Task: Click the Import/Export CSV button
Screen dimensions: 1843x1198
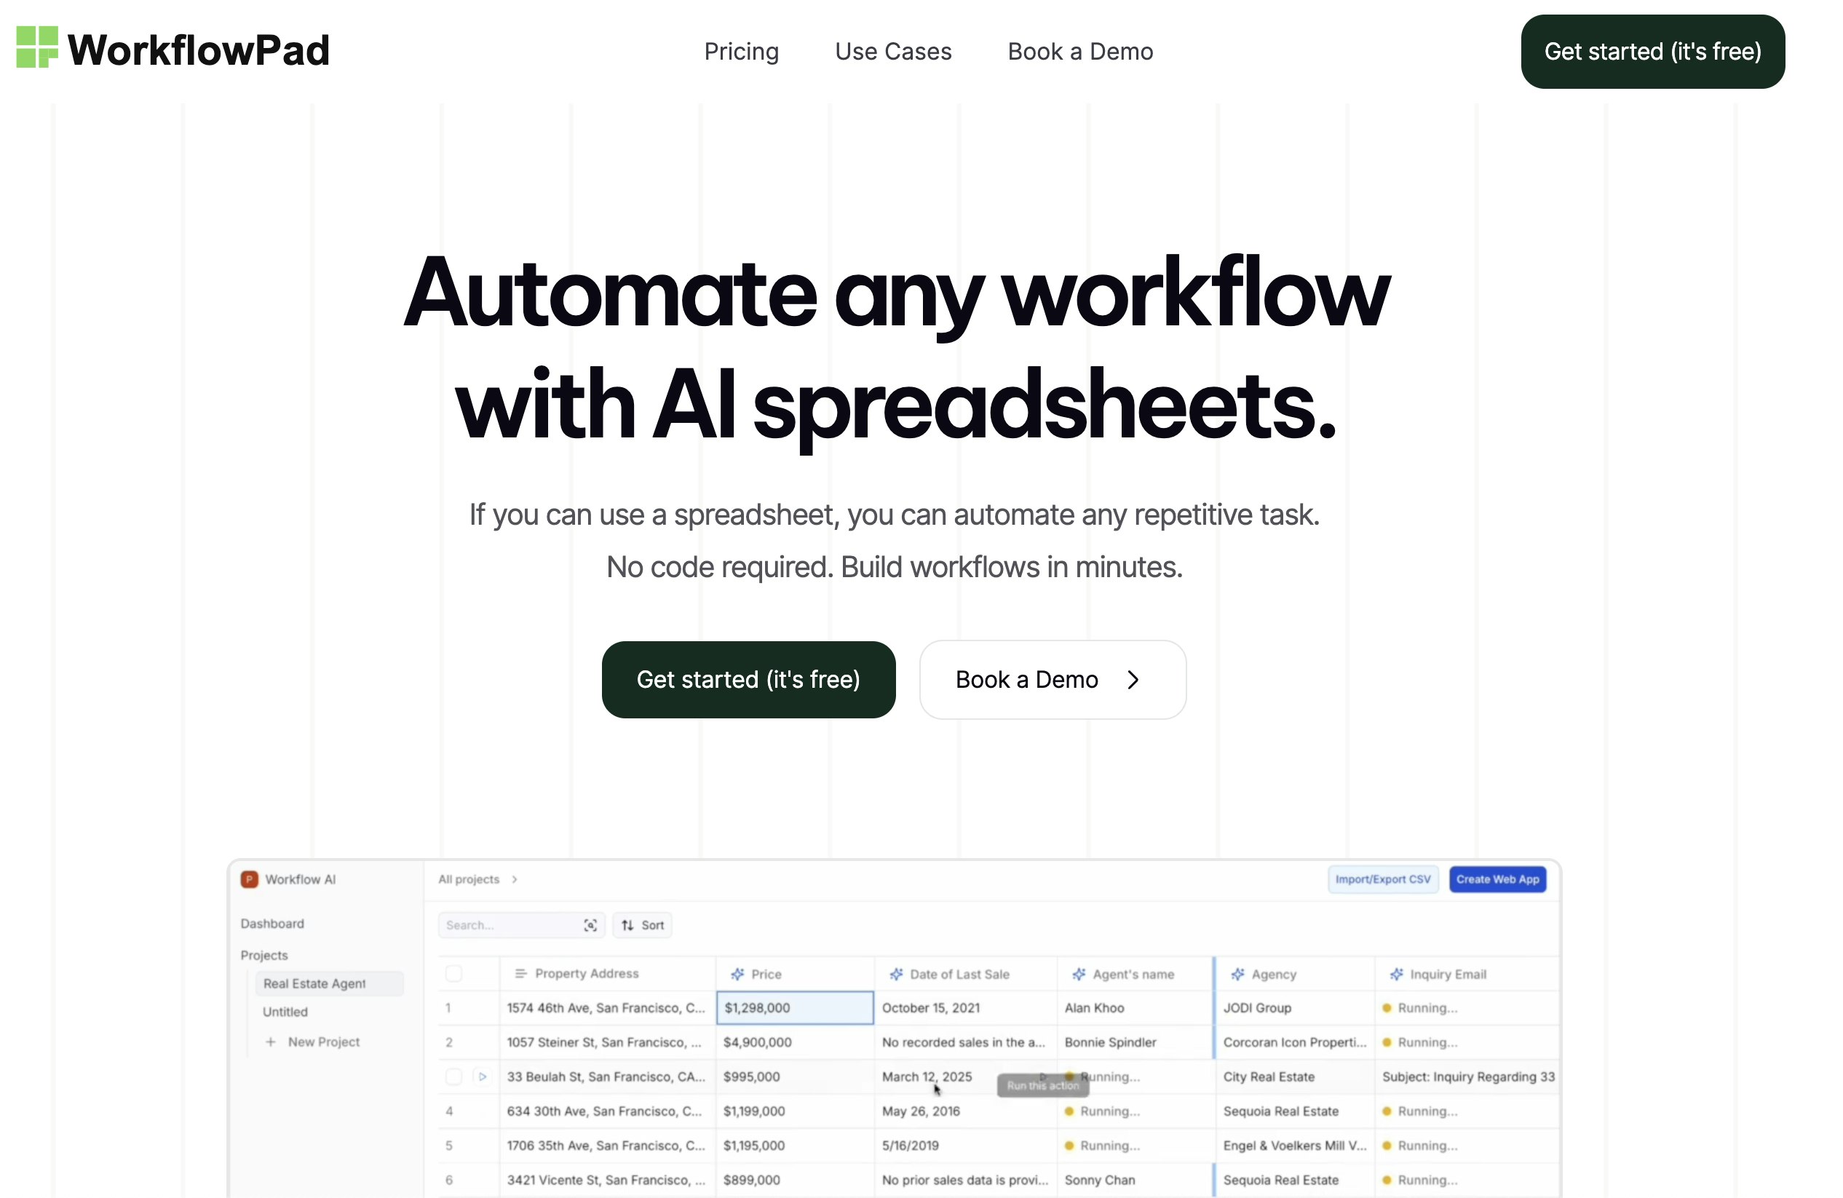Action: 1382,879
